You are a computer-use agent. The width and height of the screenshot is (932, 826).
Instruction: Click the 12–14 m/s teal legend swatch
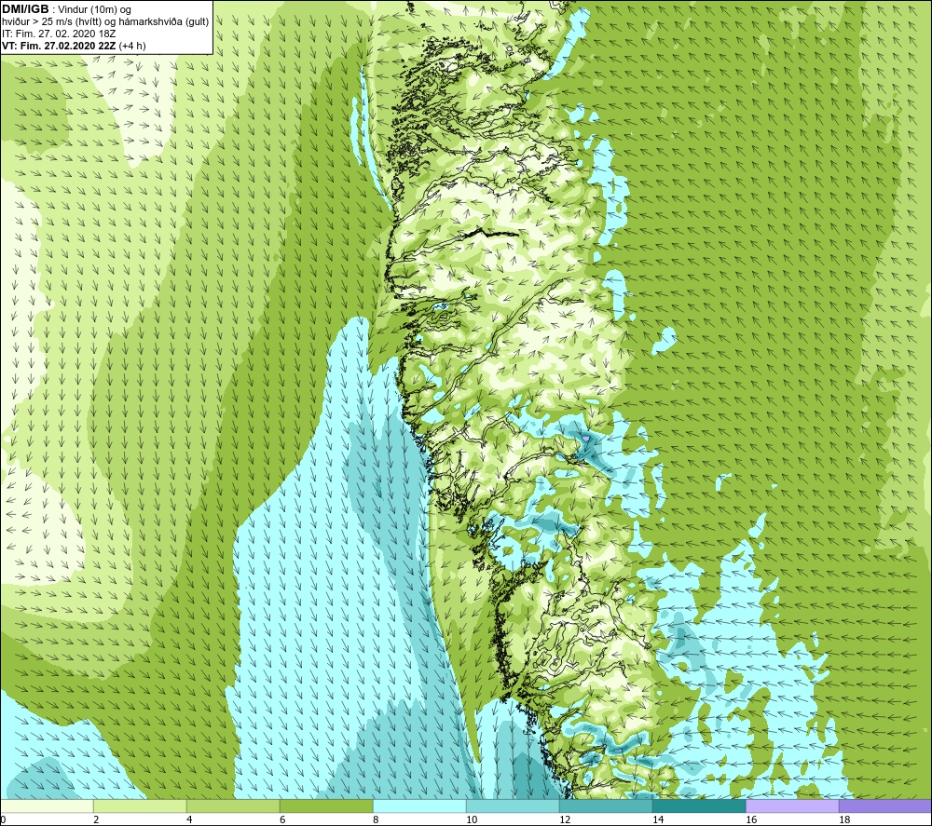point(606,806)
